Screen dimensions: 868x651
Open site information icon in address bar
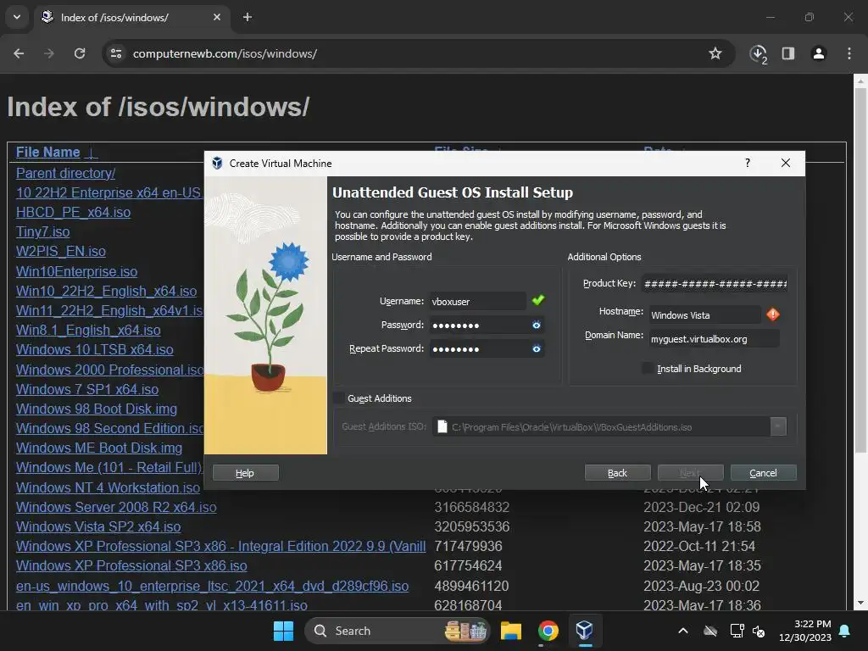coord(116,53)
